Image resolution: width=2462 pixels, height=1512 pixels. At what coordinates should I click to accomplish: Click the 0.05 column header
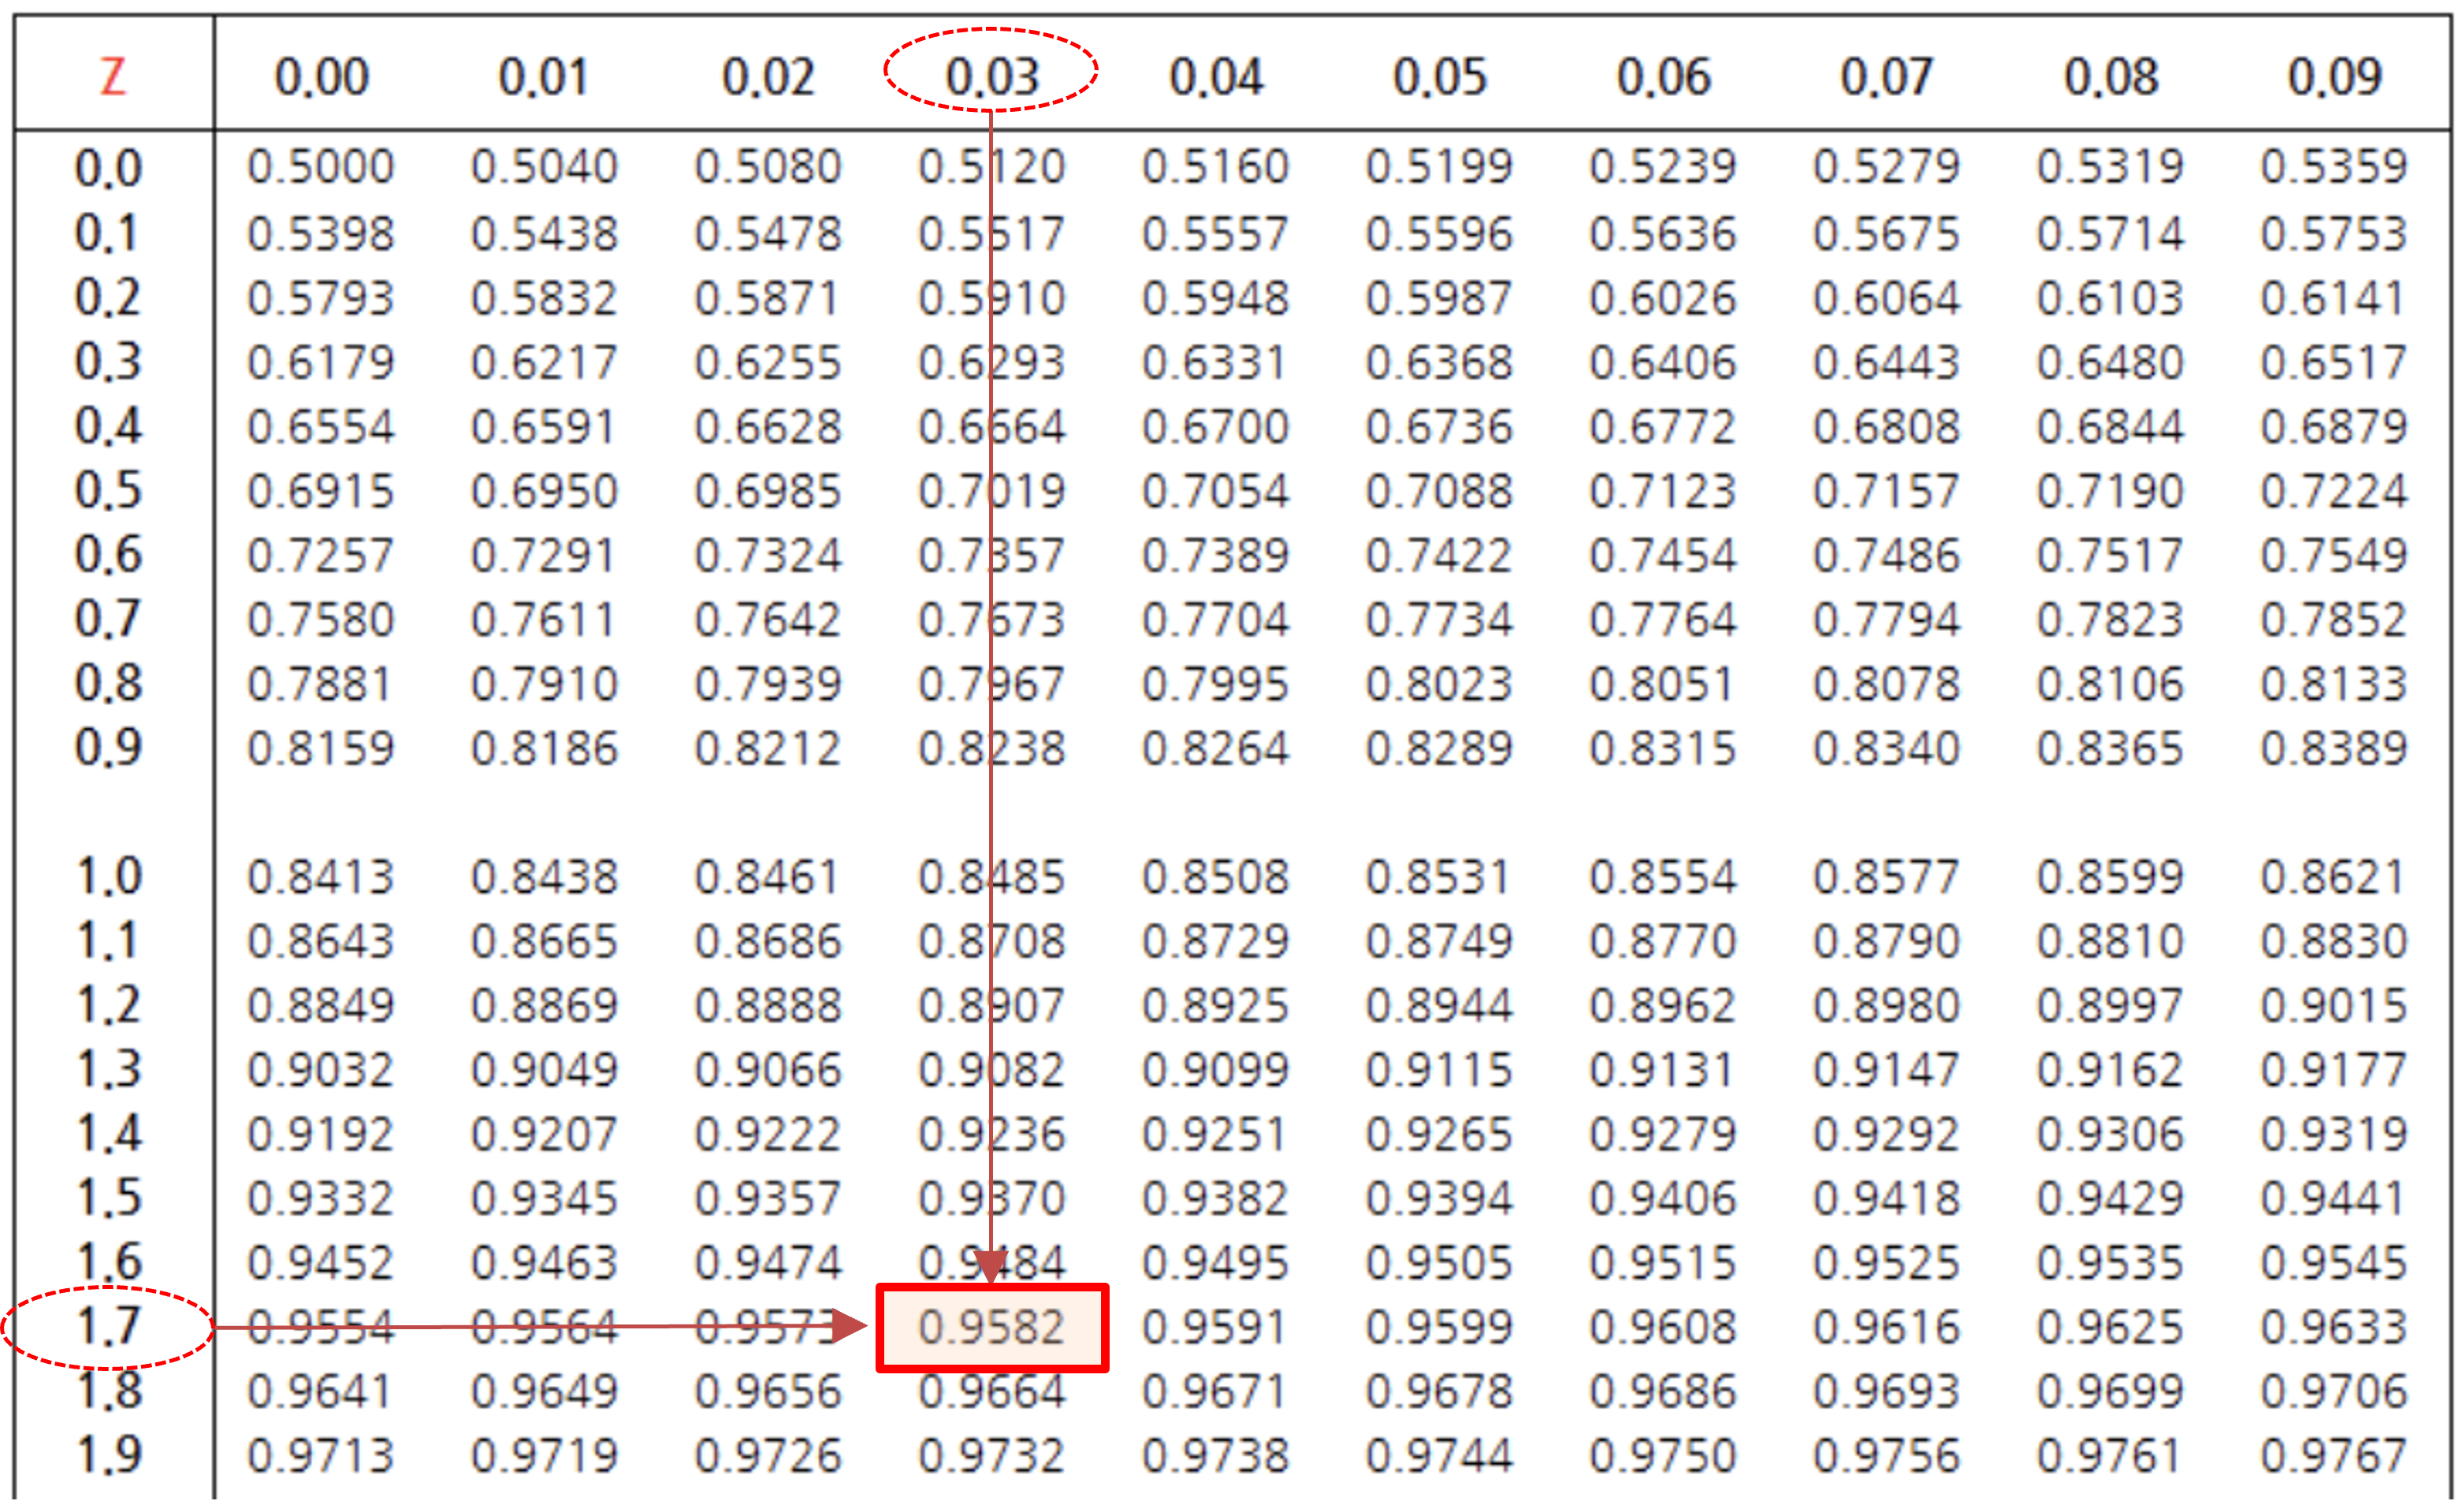(1440, 76)
